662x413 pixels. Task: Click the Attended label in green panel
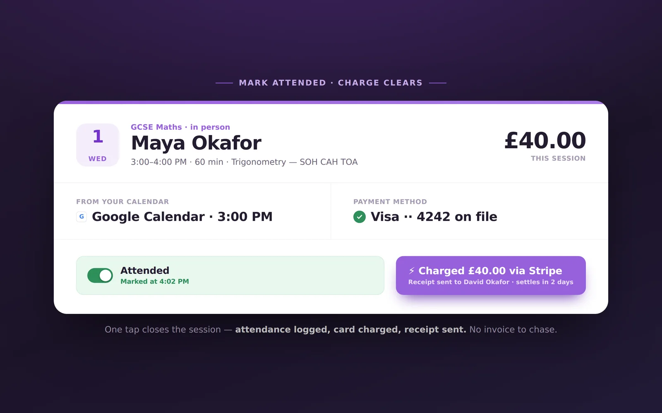pos(145,271)
